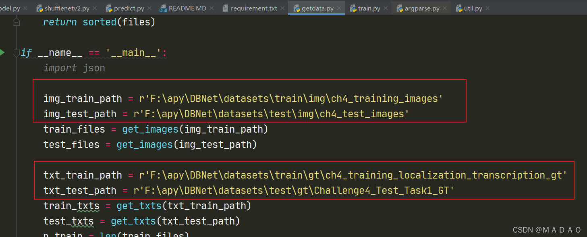587x237 pixels.
Task: Click the Python icon on the argparse.py tab
Action: pyautogui.click(x=400, y=7)
